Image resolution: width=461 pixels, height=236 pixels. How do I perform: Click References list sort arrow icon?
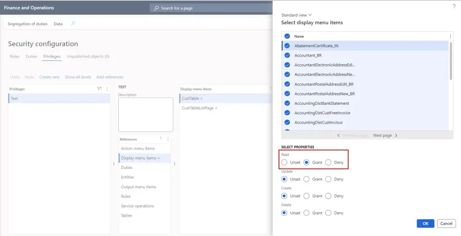pos(161,139)
